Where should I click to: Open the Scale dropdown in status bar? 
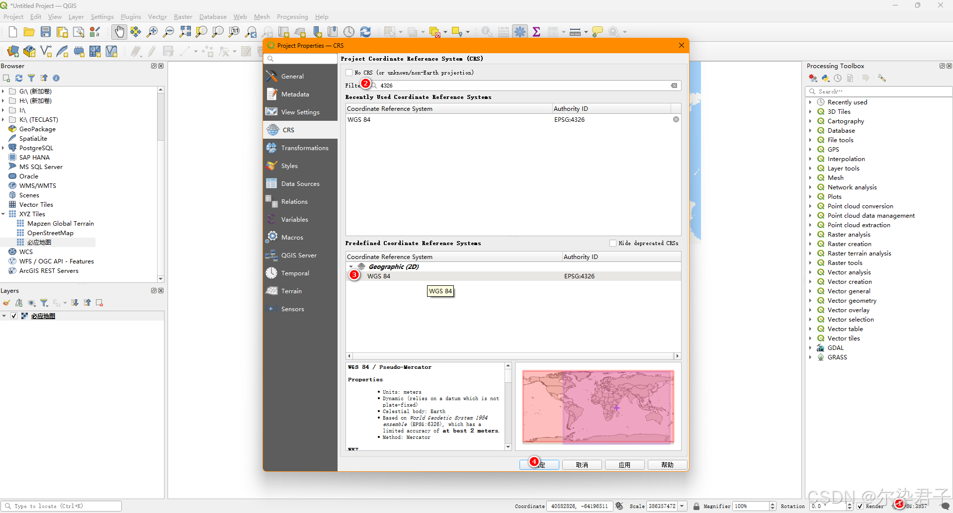(682, 506)
